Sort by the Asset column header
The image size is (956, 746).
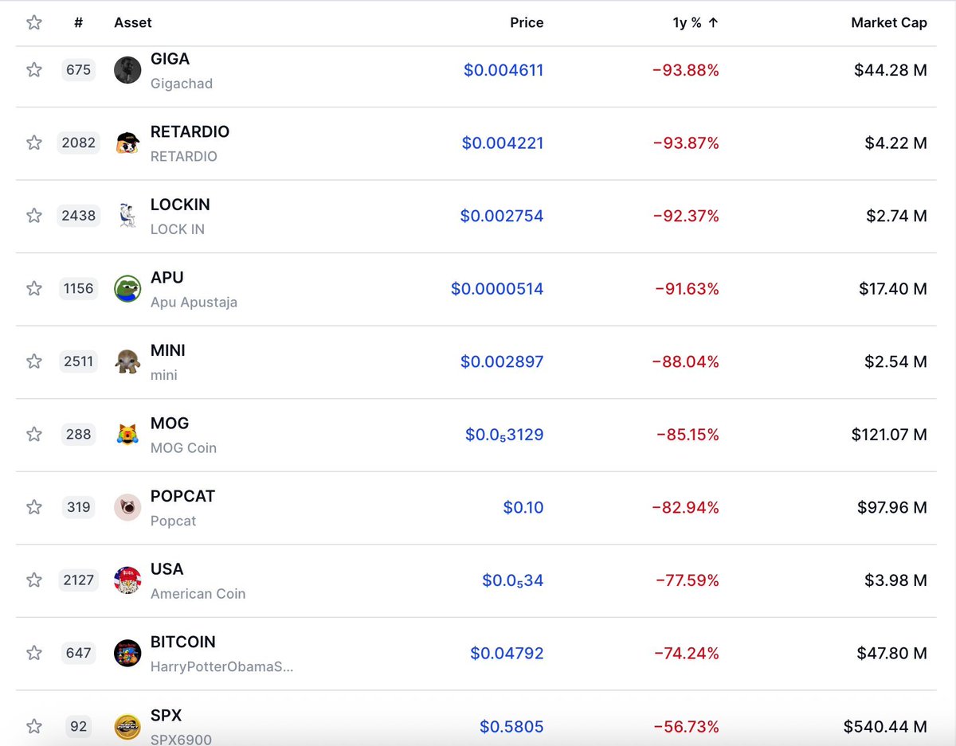tap(133, 23)
